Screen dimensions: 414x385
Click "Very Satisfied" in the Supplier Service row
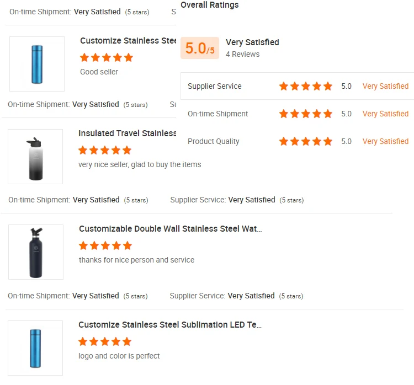385,86
